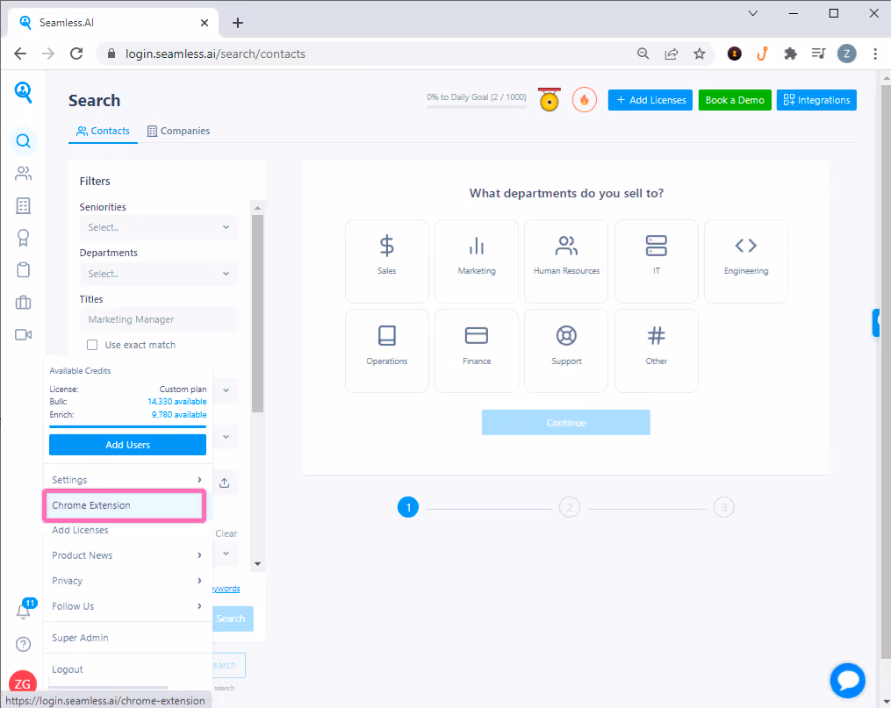This screenshot has width=891, height=708.
Task: Click the Continue button
Action: pos(566,422)
